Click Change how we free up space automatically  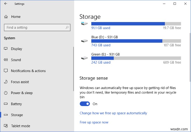(113, 113)
